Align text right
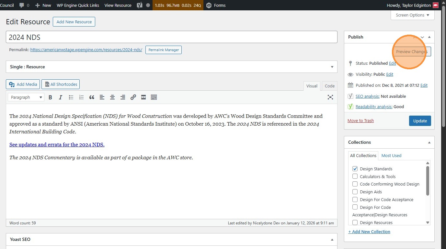 123,97
